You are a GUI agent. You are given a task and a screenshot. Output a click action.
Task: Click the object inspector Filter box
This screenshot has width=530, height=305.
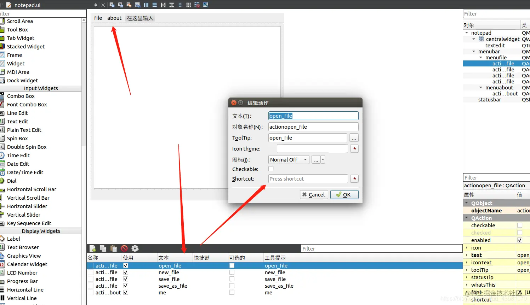point(496,14)
